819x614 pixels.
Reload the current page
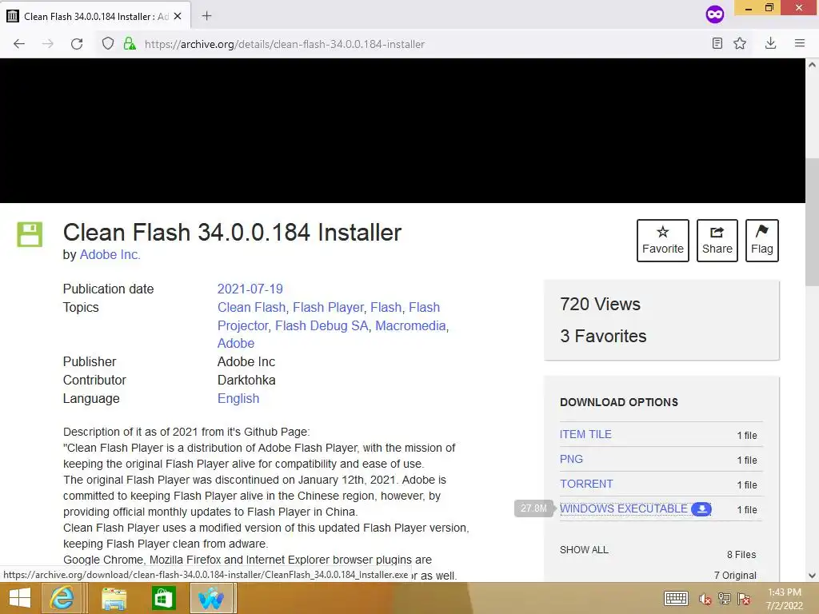click(77, 44)
